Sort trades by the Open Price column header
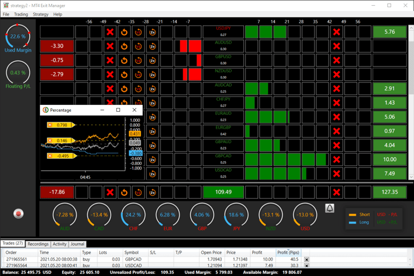Image resolution: width=414 pixels, height=276 pixels. pos(212,253)
